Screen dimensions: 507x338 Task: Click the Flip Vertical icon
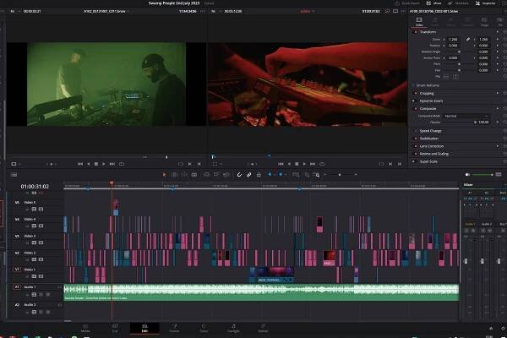(x=455, y=77)
